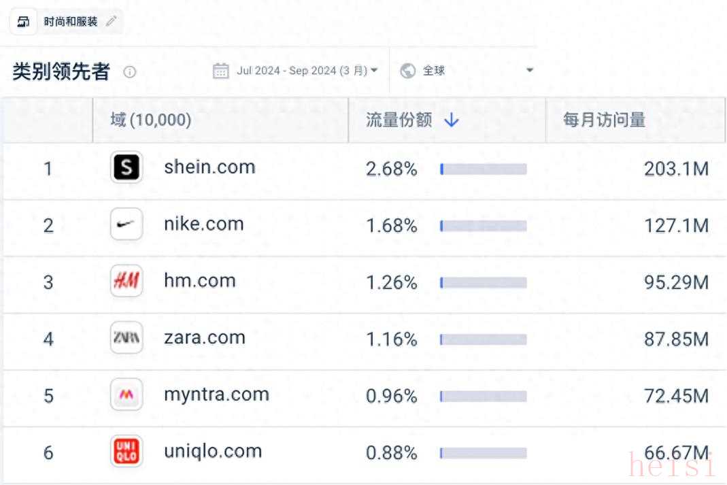Click the 203.1M monthly visits value

point(676,169)
